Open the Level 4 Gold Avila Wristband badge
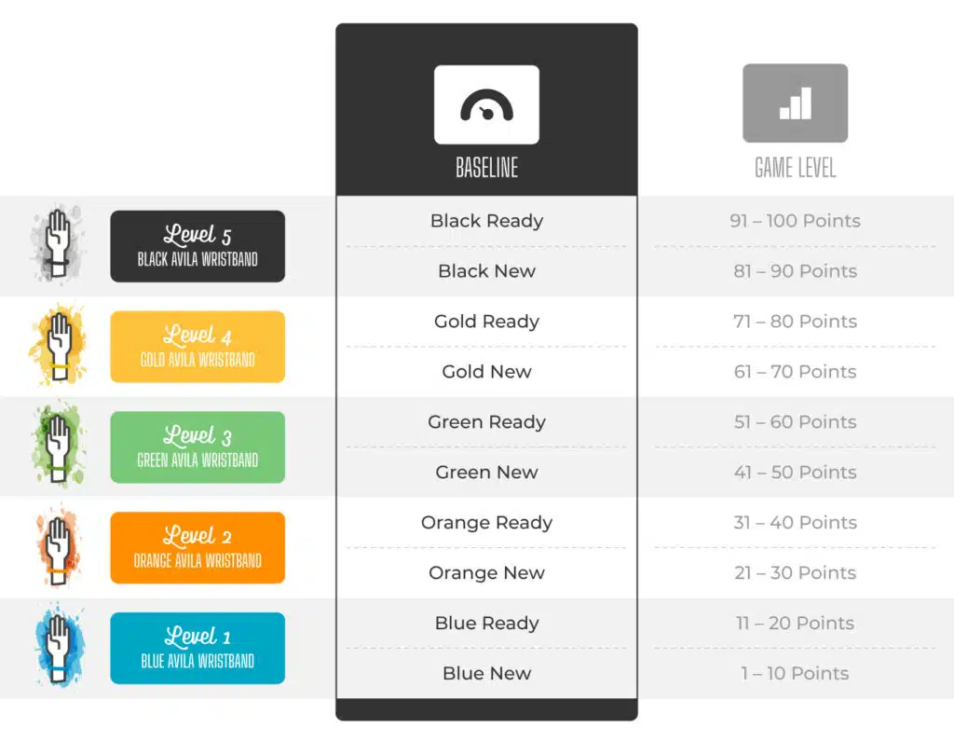 198,347
